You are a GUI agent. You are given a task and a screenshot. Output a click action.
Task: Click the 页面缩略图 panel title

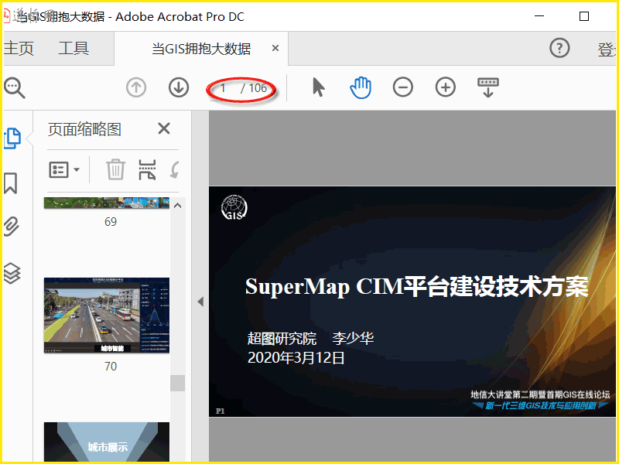[84, 129]
